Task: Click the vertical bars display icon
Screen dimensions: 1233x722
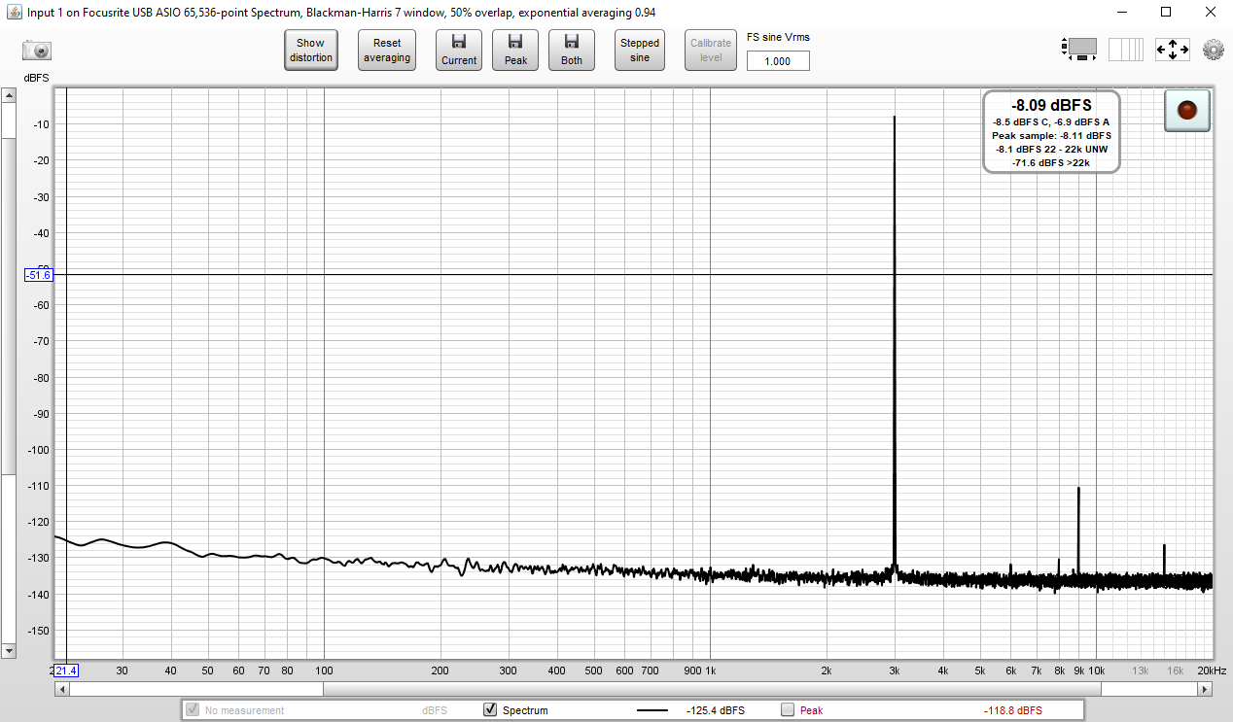Action: click(x=1126, y=50)
